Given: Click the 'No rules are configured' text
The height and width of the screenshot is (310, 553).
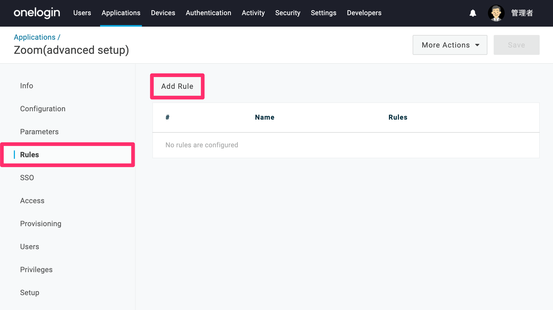Looking at the screenshot, I should [x=202, y=145].
